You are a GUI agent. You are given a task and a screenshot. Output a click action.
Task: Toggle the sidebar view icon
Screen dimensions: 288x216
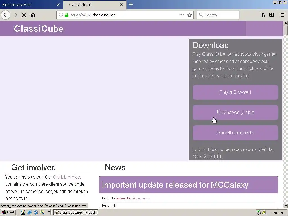(x=272, y=15)
